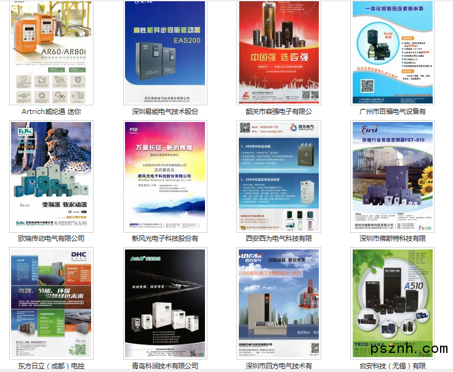This screenshot has height=372, width=453.
Task: Click the 万里长征 新的辉煌 poster thumbnail
Action: point(165,176)
